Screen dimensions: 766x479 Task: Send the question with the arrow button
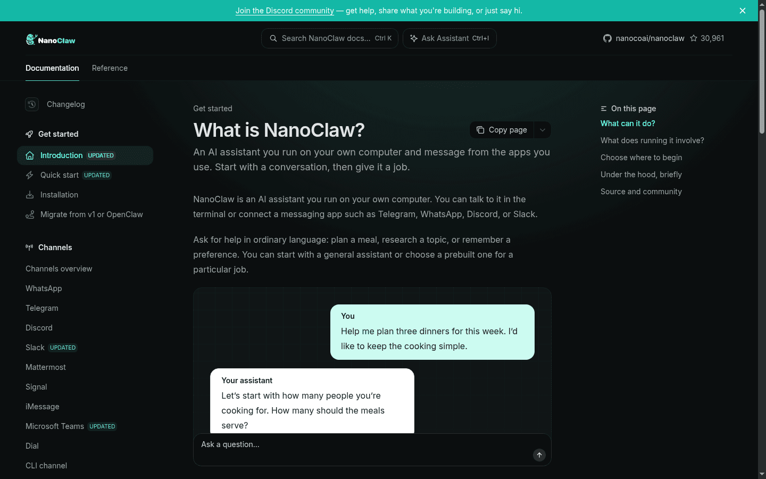[x=539, y=455]
